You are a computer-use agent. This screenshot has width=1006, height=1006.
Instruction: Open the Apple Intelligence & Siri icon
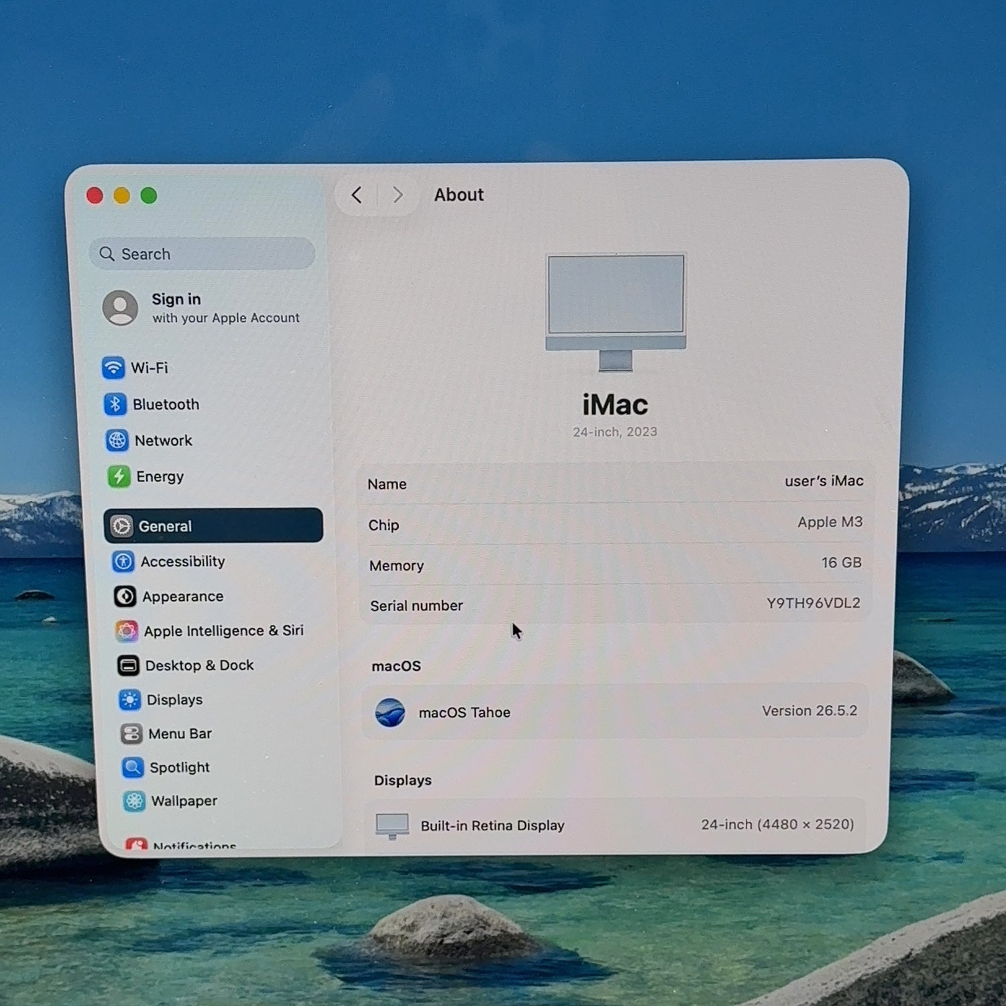[x=127, y=631]
